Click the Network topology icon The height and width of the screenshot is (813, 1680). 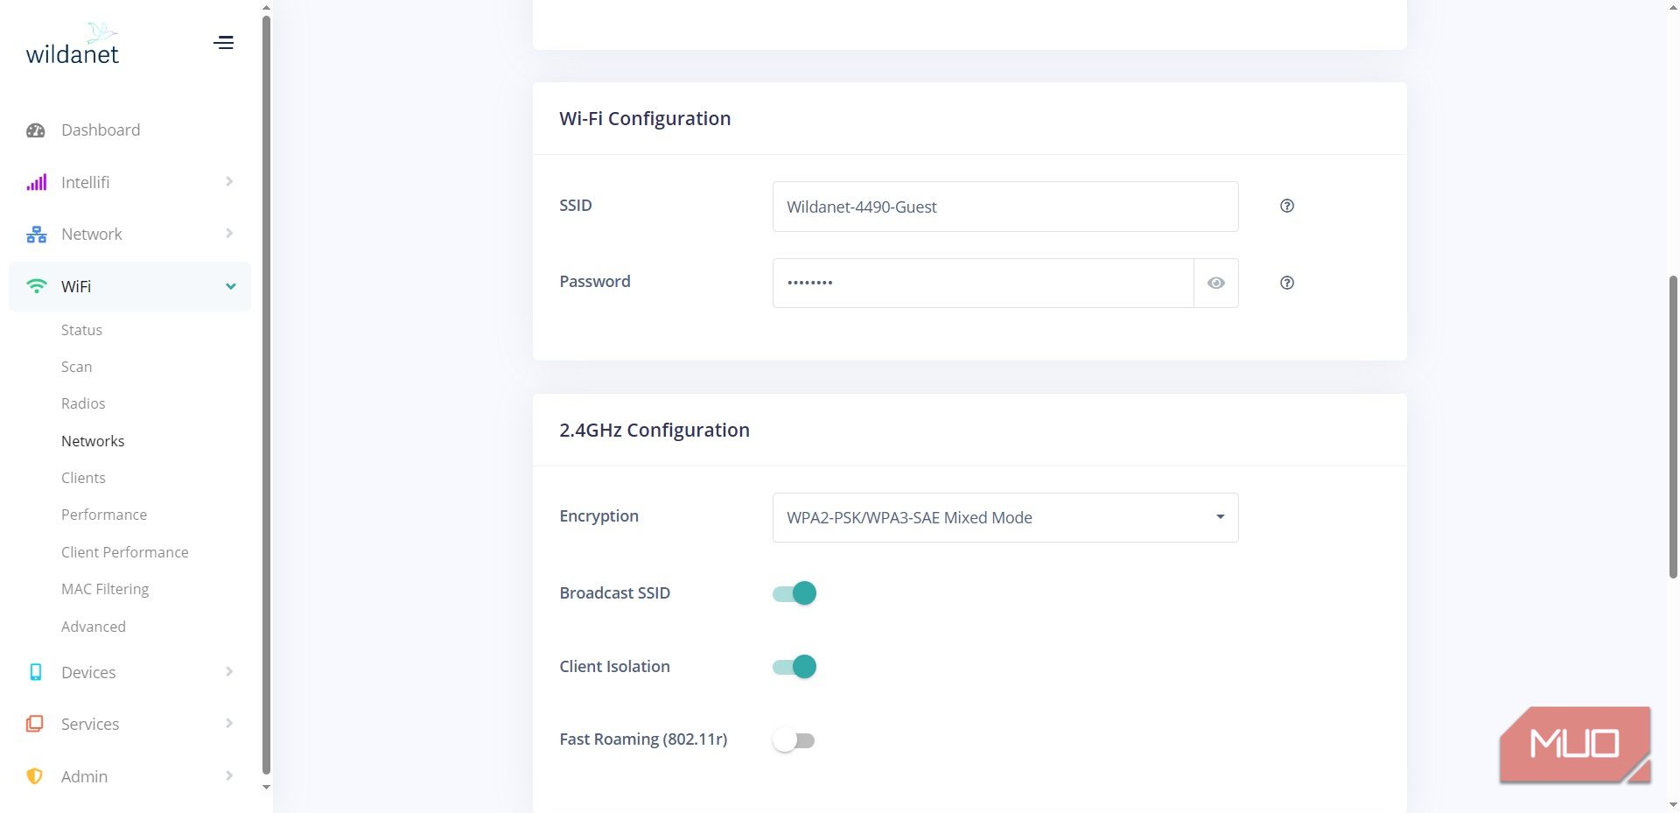pyautogui.click(x=36, y=235)
